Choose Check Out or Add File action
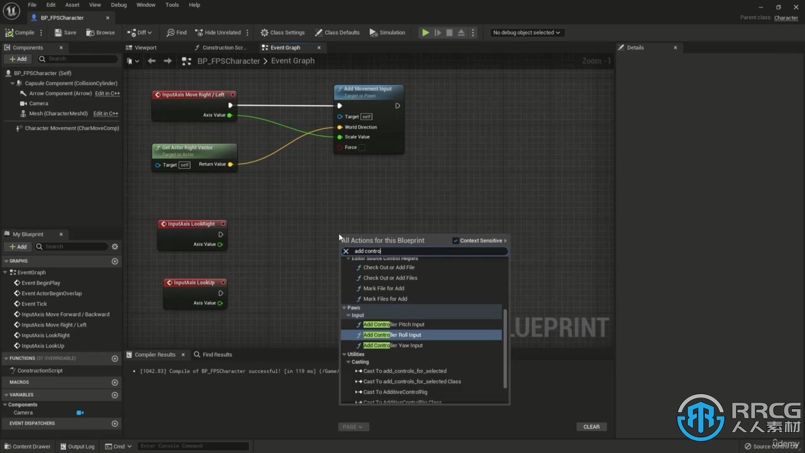The image size is (805, 453). [x=389, y=267]
